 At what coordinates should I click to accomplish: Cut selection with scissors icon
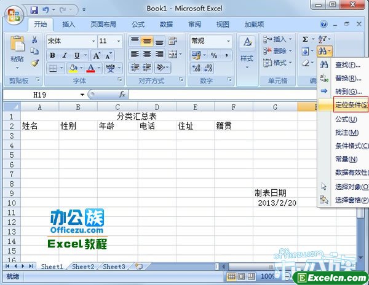click(x=34, y=40)
